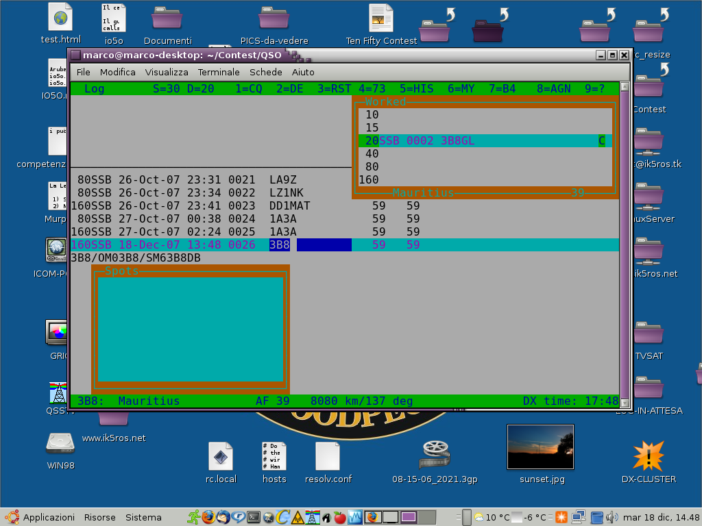Click the 8=AGN function key label

[x=554, y=88]
